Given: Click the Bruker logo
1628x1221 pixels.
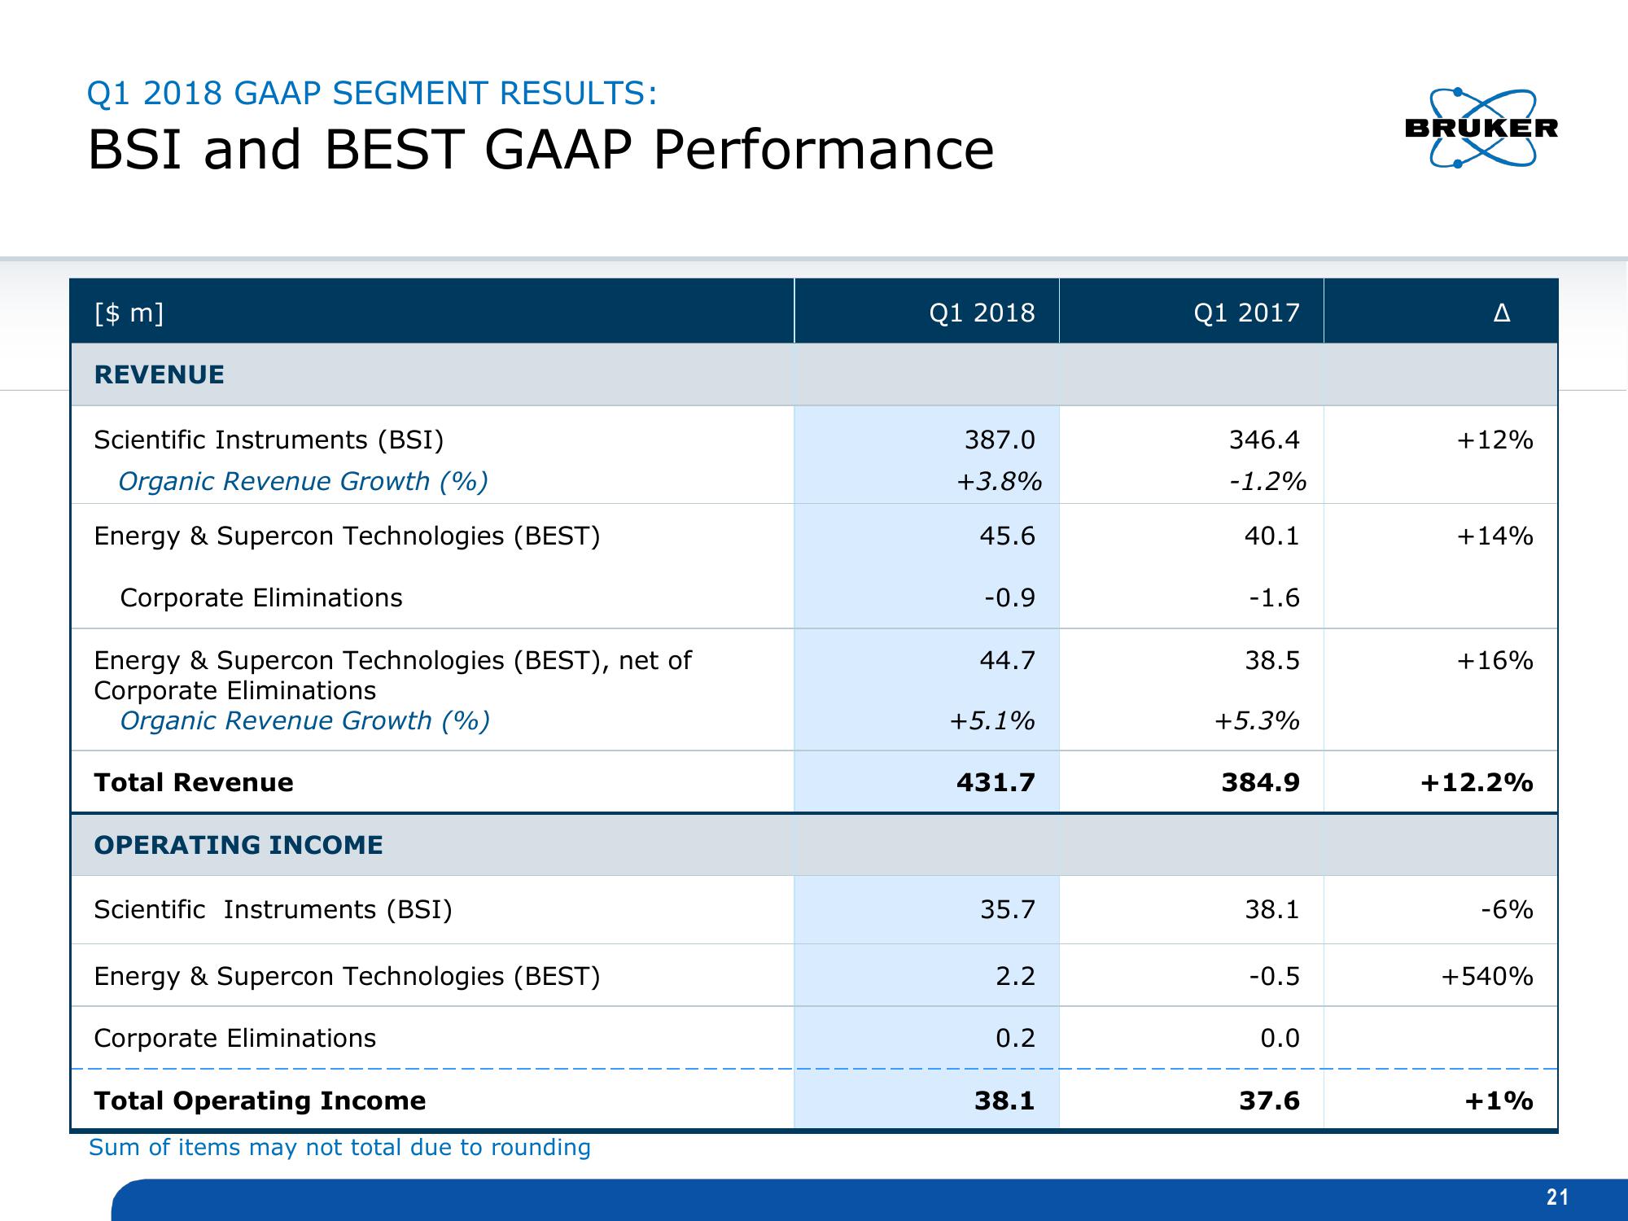Looking at the screenshot, I should (1481, 128).
